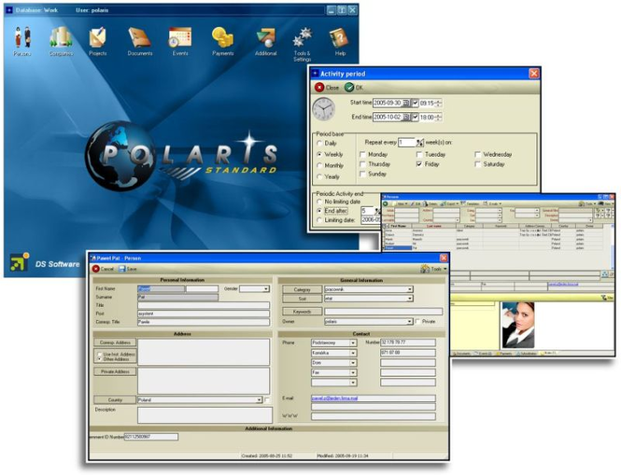This screenshot has width=621, height=475.
Task: Click the Keywords button
Action: click(x=302, y=312)
